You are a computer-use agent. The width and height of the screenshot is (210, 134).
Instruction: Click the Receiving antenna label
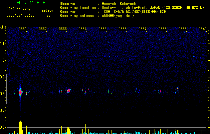tap(77, 16)
